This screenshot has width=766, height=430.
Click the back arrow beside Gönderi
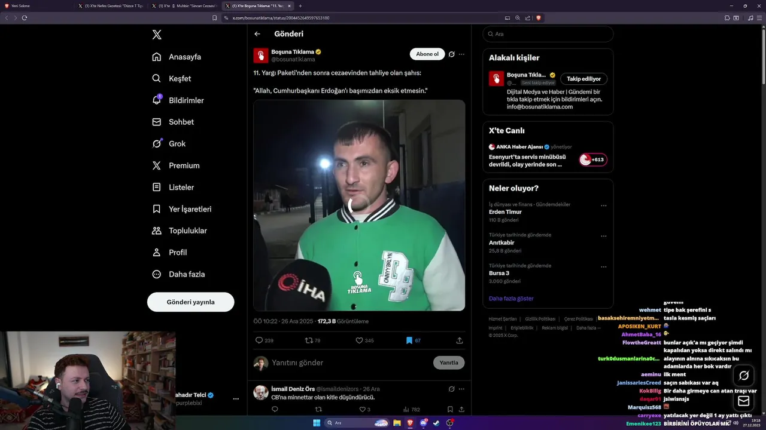click(x=257, y=34)
